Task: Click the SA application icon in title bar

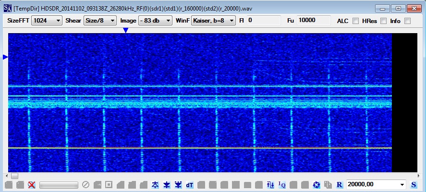Action: coord(8,8)
